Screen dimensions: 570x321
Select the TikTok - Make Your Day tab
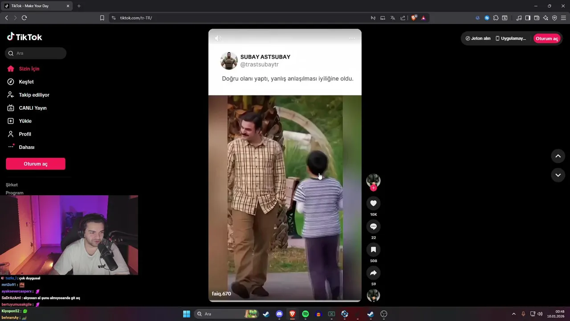[x=37, y=6]
